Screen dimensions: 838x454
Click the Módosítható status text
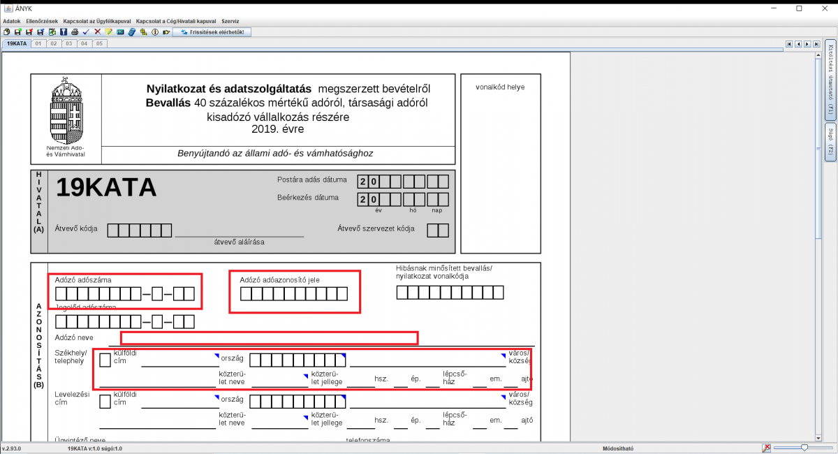click(x=619, y=448)
